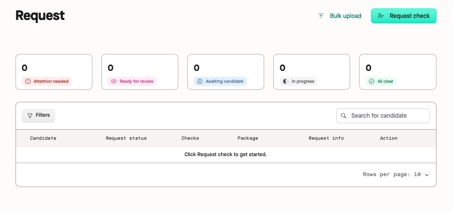The width and height of the screenshot is (453, 212).
Task: Click the zero count above Attention needed
Action: pos(24,68)
